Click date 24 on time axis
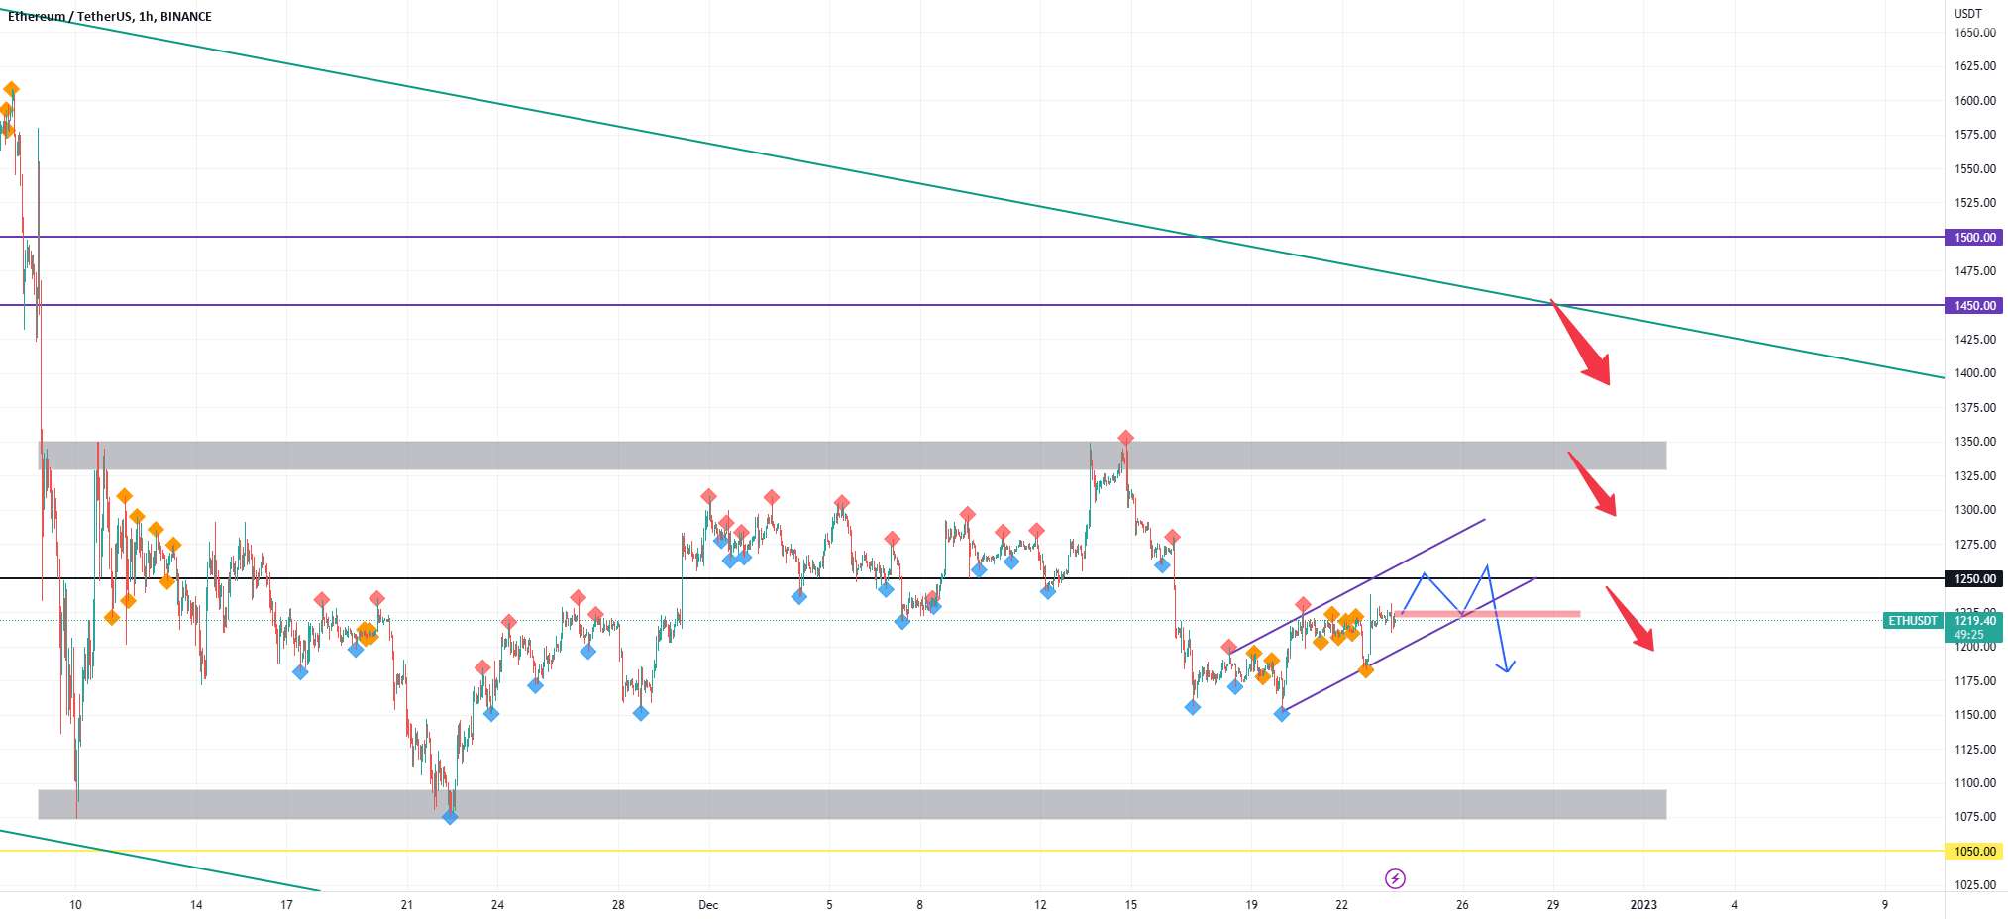 tap(497, 905)
